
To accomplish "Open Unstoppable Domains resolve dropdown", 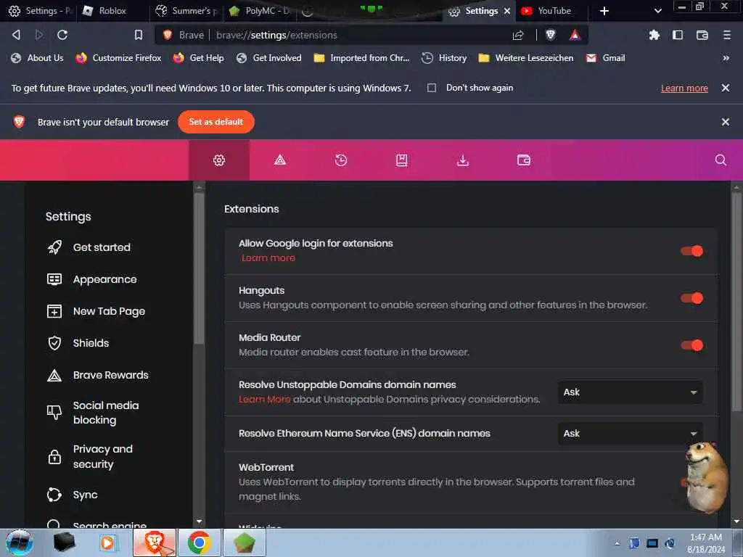I will click(x=631, y=392).
